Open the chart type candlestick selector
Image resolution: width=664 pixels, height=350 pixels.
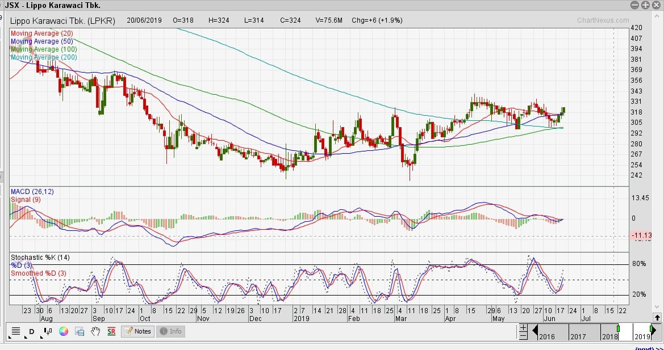tap(47, 331)
